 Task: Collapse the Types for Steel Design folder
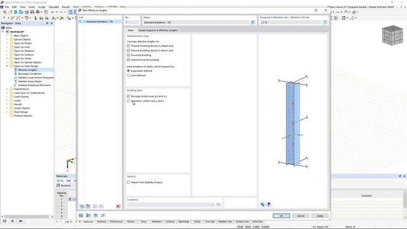7,66
